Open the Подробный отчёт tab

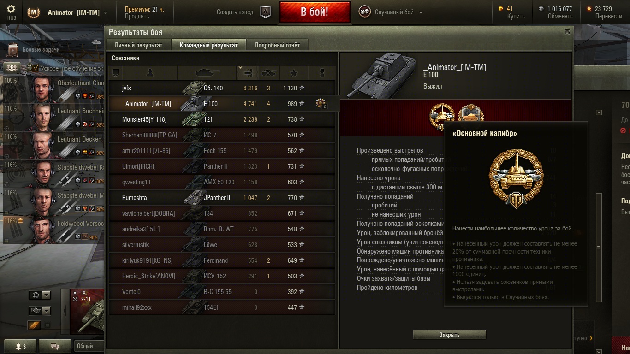click(x=277, y=45)
